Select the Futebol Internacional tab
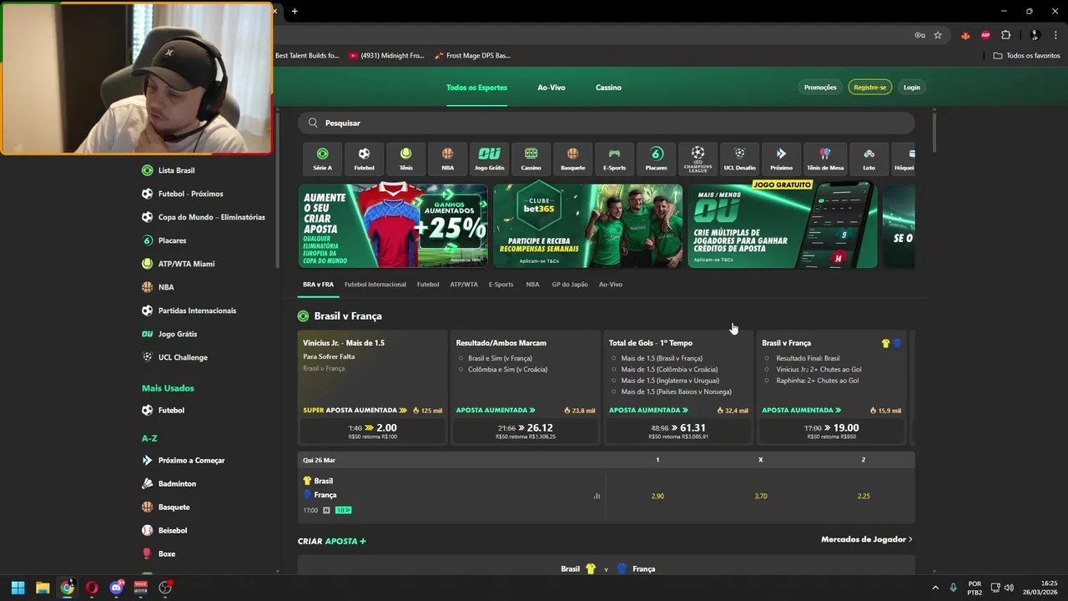 [x=375, y=285]
